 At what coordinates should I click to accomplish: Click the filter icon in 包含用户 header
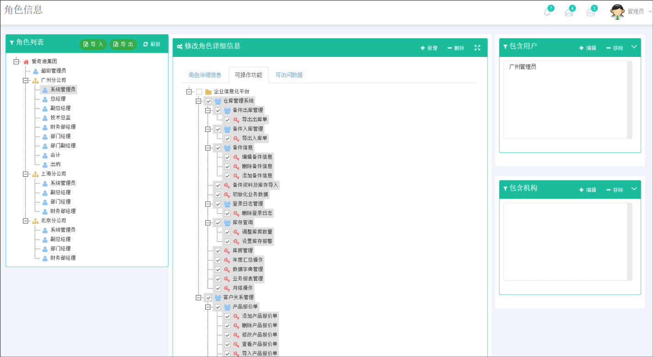(x=506, y=46)
